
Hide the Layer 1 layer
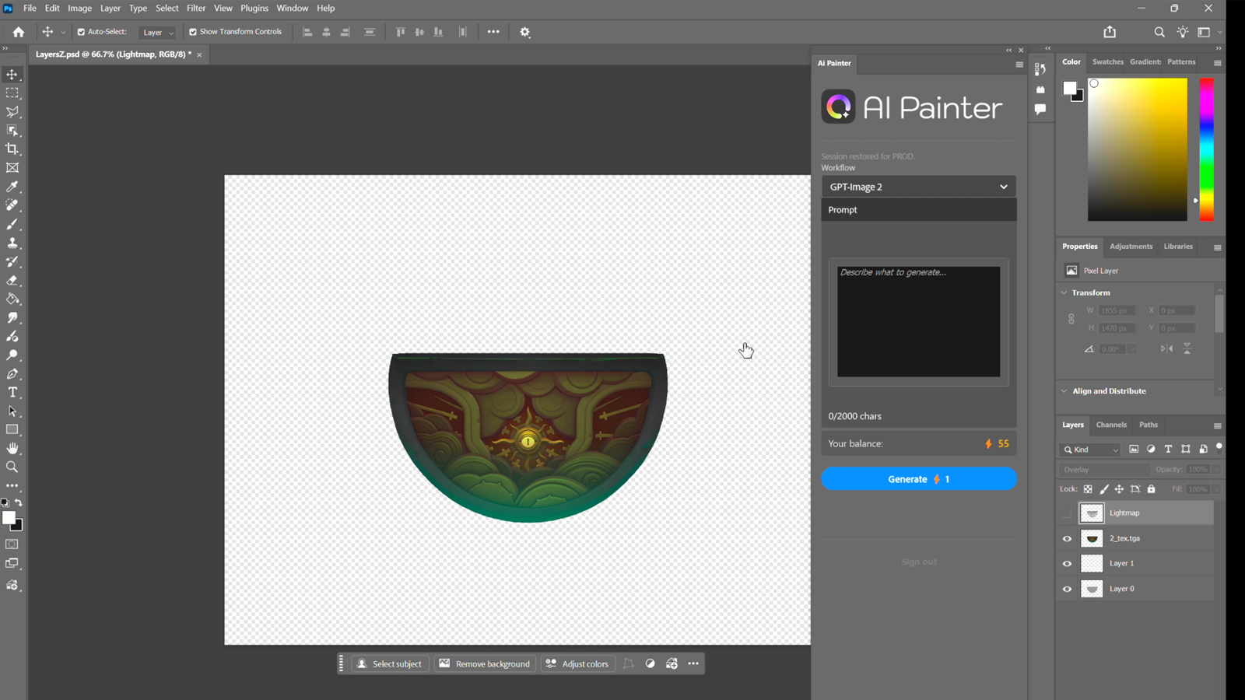click(1067, 563)
